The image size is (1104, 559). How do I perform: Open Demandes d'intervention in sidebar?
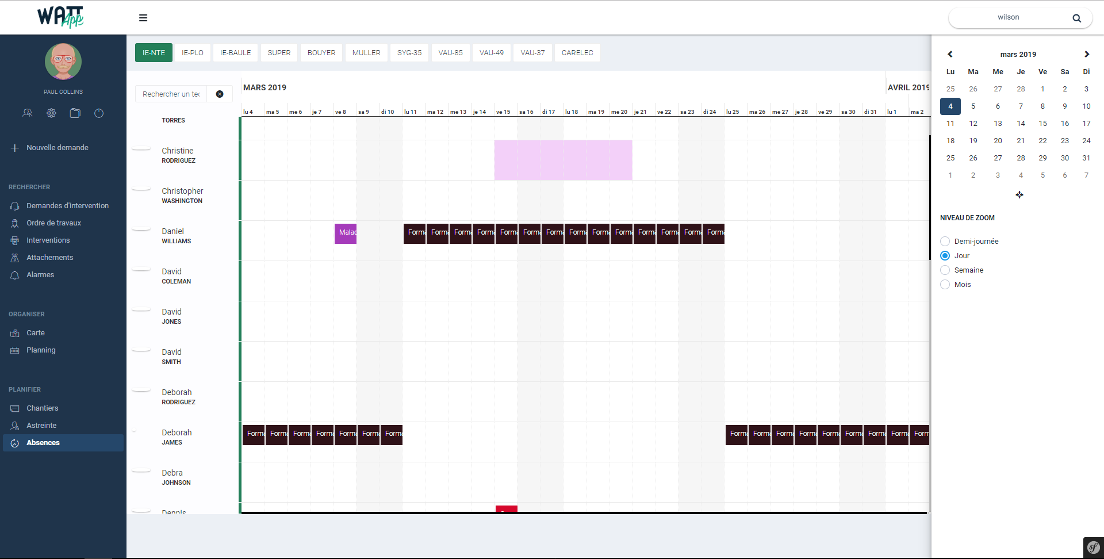point(67,206)
